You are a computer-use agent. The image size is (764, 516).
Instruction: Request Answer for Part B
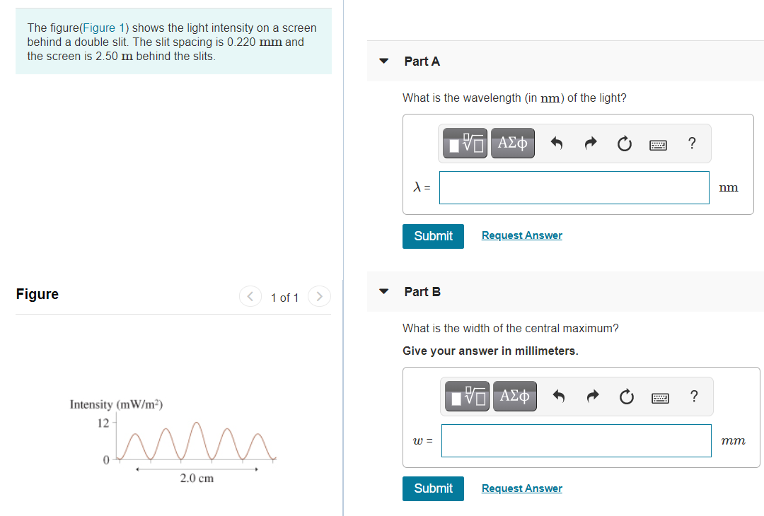click(521, 488)
